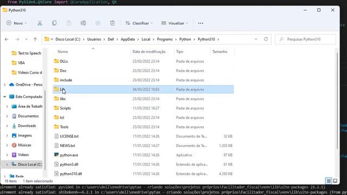Screen dimensions: 347x195
Task: Click Local breadcrumb segment
Action: tap(146, 39)
